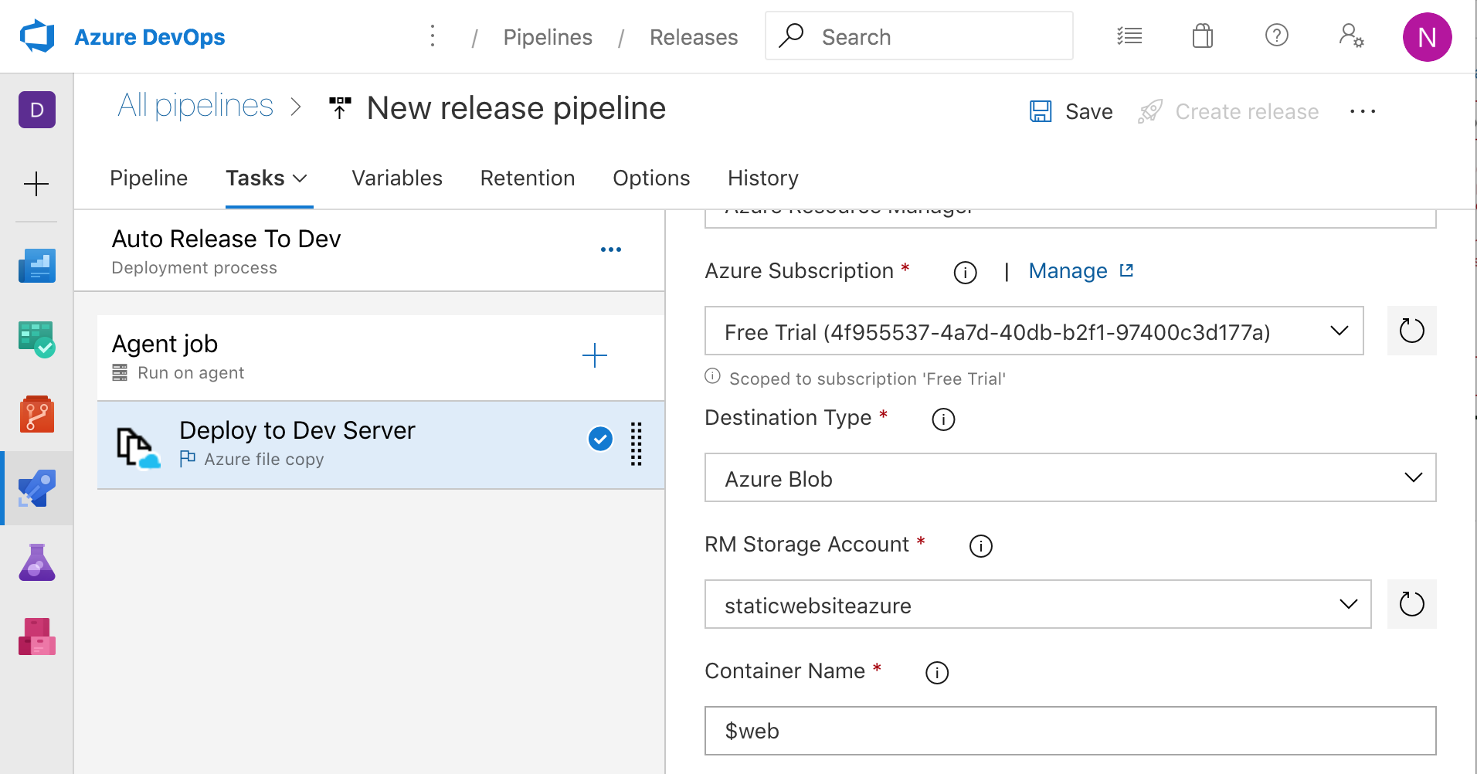
Task: Open the User settings icon
Action: pos(1351,36)
